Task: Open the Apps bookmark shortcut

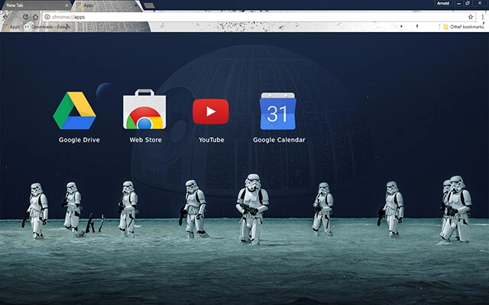Action: point(11,27)
